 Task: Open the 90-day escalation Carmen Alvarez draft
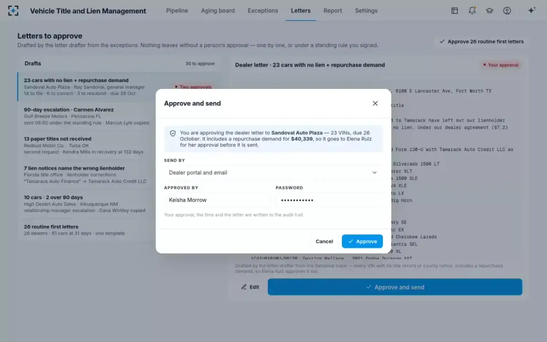(119, 116)
